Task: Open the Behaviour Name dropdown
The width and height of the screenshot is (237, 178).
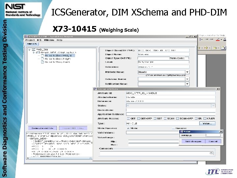Action: tap(187, 79)
